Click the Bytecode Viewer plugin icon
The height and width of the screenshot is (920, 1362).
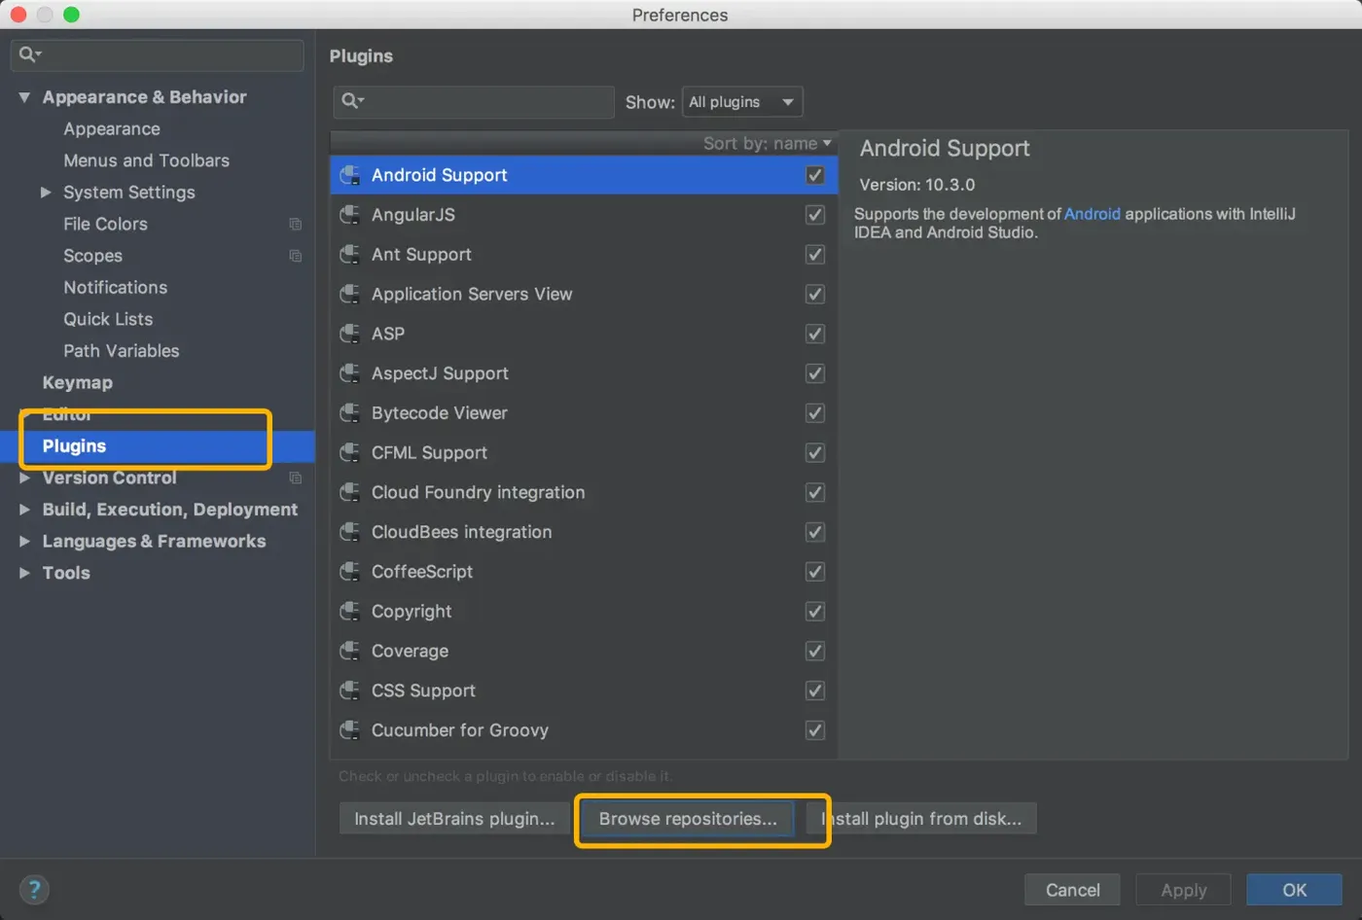coord(349,413)
